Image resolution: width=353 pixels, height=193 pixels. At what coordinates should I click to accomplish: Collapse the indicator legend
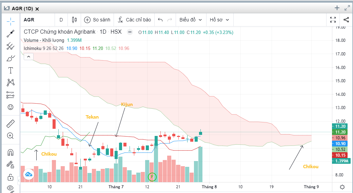28,57
